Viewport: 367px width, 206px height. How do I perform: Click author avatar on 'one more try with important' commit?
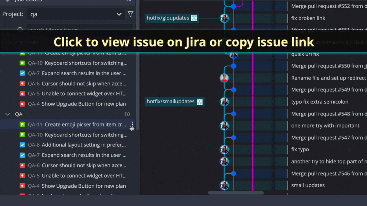pos(224,126)
